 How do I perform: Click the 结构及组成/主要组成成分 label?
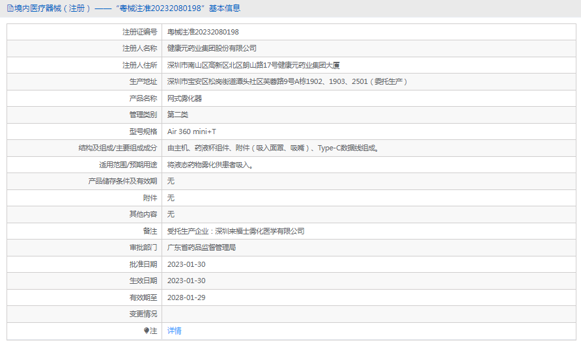[x=117, y=148]
